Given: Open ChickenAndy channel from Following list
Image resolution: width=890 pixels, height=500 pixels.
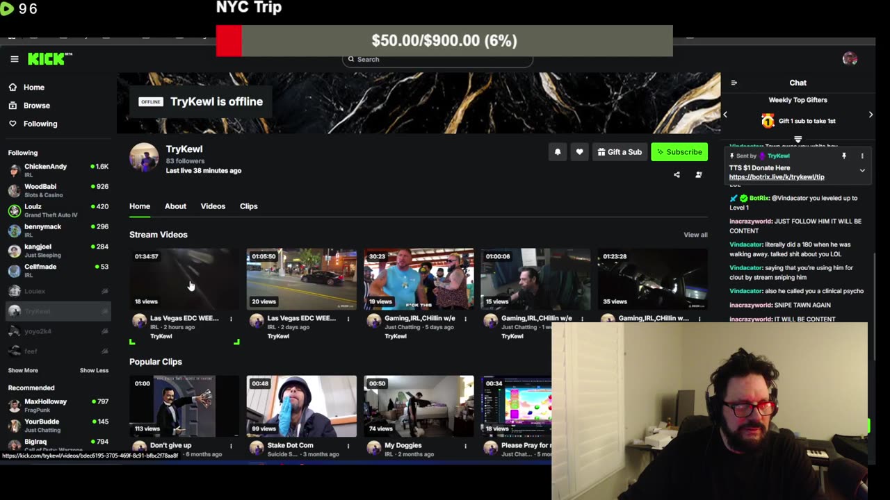Looking at the screenshot, I should click(58, 170).
